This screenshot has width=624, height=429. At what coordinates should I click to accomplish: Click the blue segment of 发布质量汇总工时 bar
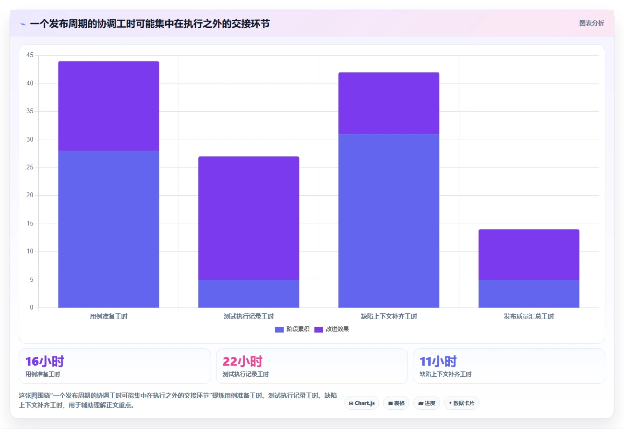pos(529,294)
